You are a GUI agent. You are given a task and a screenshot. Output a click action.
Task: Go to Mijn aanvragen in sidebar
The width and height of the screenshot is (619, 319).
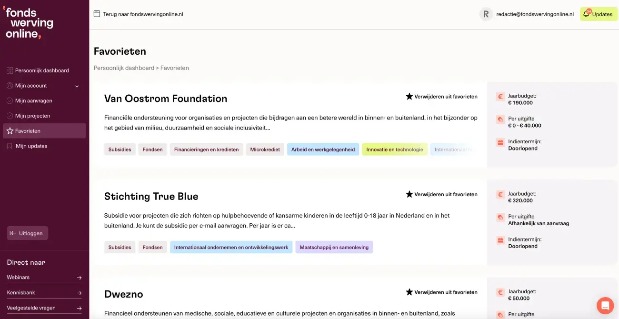coord(33,101)
